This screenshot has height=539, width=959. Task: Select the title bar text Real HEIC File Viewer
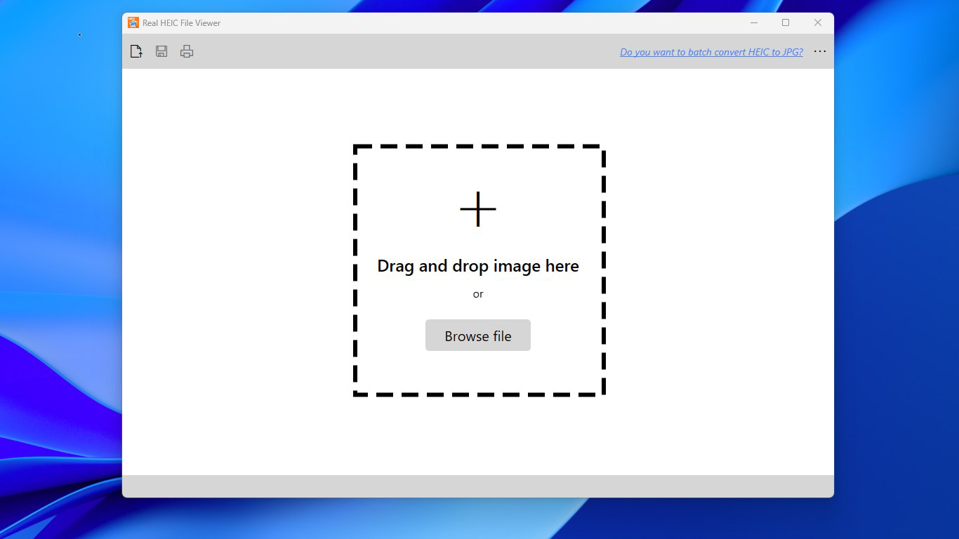point(181,22)
